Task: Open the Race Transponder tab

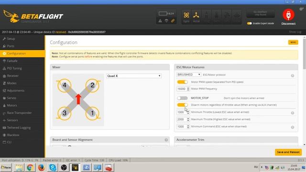Action: pos(22,113)
